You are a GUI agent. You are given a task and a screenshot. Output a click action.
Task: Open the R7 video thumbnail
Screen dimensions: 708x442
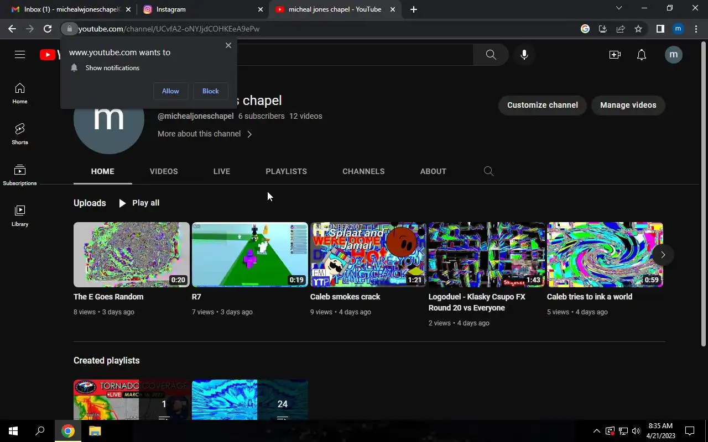[250, 255]
